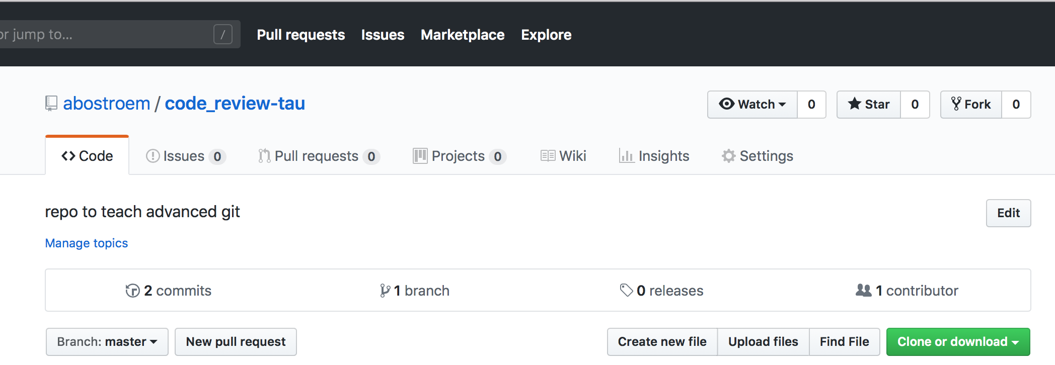Click the commits history clock icon
Image resolution: width=1055 pixels, height=365 pixels.
point(132,291)
